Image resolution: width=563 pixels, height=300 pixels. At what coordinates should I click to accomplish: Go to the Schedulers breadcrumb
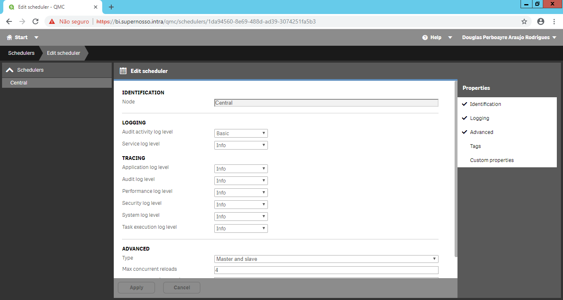tap(21, 53)
